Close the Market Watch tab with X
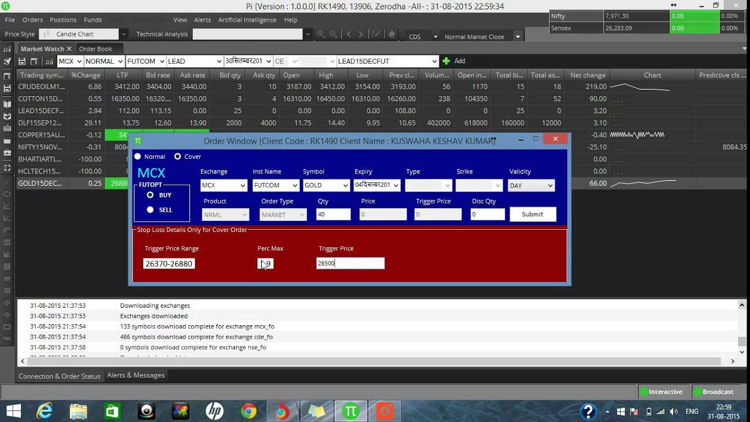The image size is (750, 422). 69,49
